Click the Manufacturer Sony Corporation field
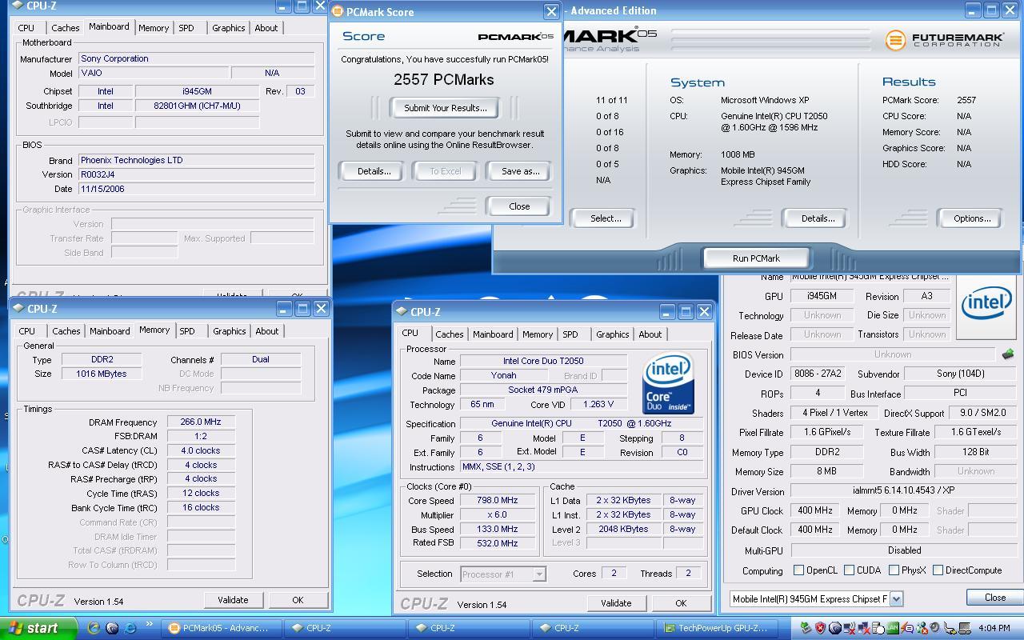This screenshot has width=1024, height=640. [x=196, y=58]
